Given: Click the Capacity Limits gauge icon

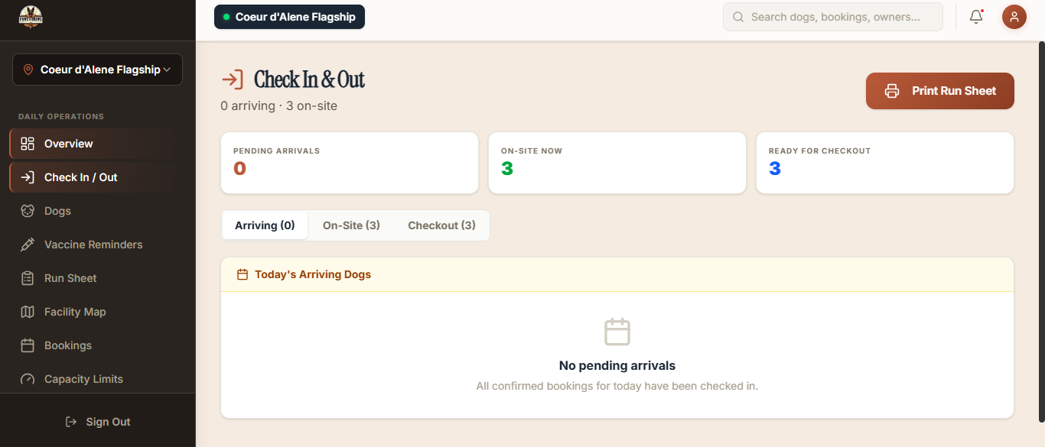Looking at the screenshot, I should [28, 379].
